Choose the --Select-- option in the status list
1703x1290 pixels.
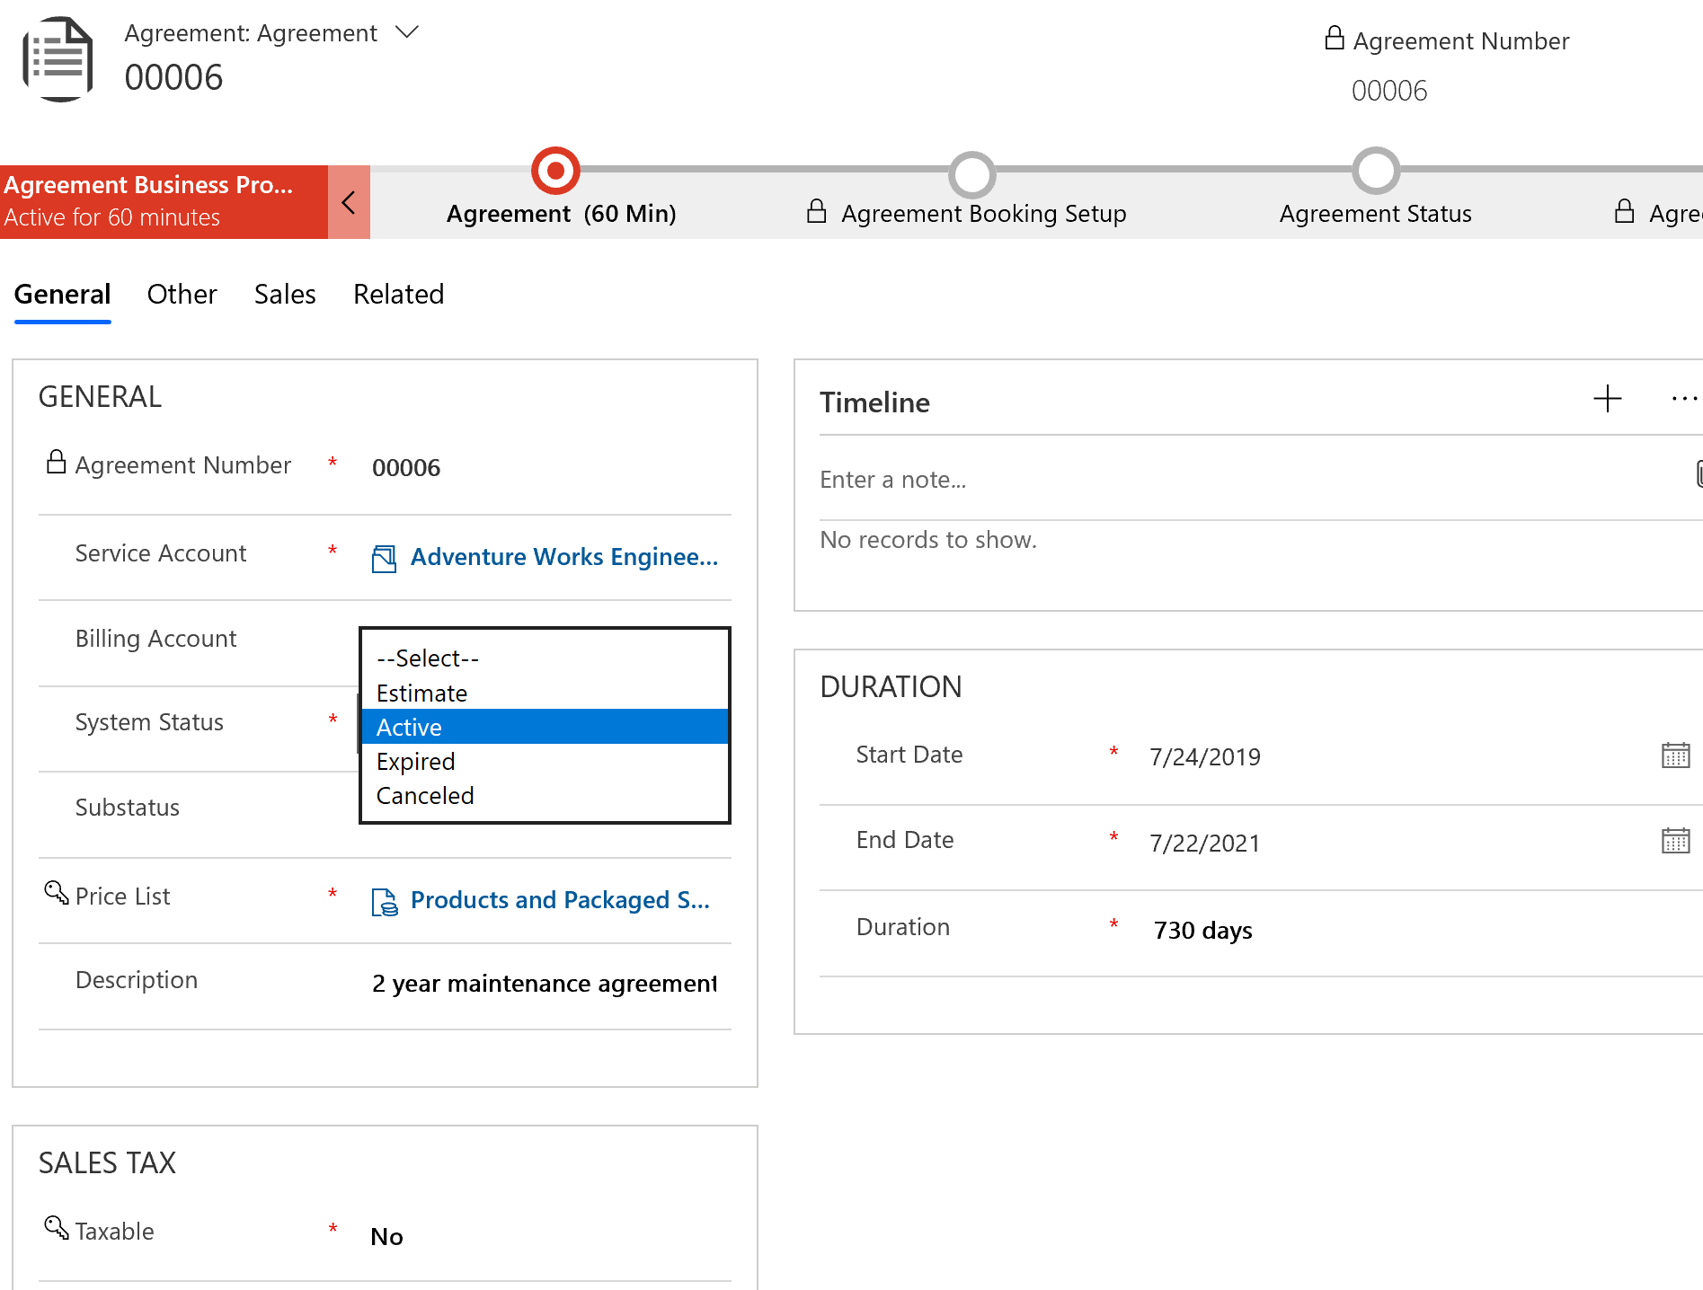[x=545, y=658]
